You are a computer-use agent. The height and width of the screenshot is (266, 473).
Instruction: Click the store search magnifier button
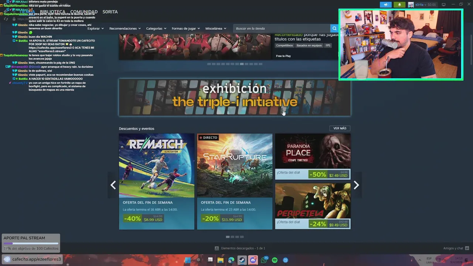(x=334, y=28)
